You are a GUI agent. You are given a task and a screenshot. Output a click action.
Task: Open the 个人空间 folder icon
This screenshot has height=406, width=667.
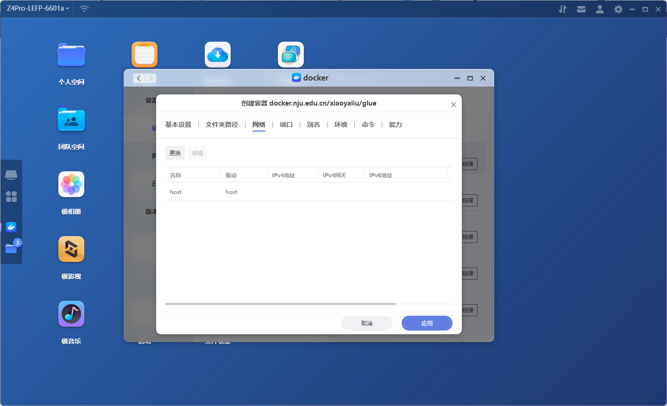pyautogui.click(x=71, y=56)
